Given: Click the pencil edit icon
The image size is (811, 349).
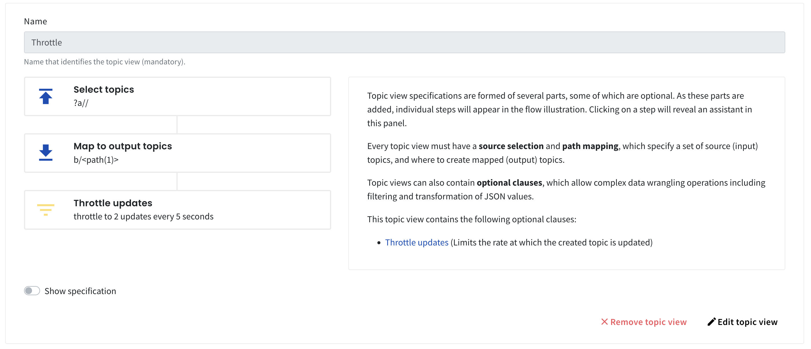Looking at the screenshot, I should (711, 322).
